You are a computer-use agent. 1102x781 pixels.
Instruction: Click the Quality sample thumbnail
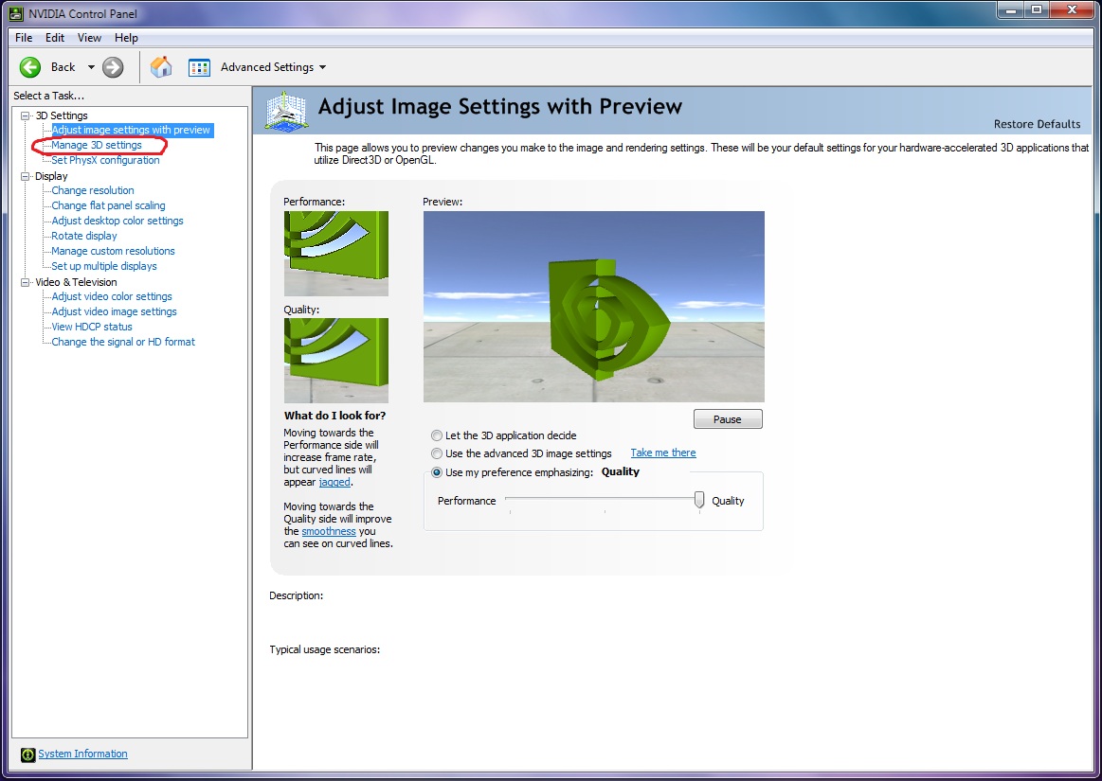[336, 361]
